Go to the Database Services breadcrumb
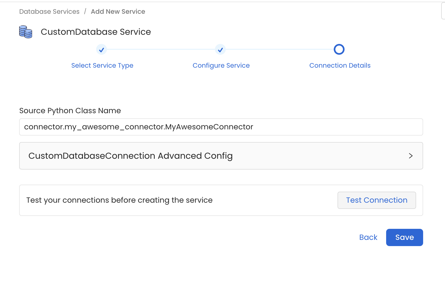This screenshot has width=445, height=283. coord(49,12)
